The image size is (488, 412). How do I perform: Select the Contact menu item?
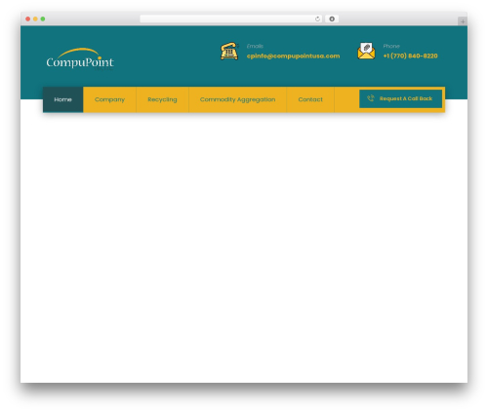point(310,99)
